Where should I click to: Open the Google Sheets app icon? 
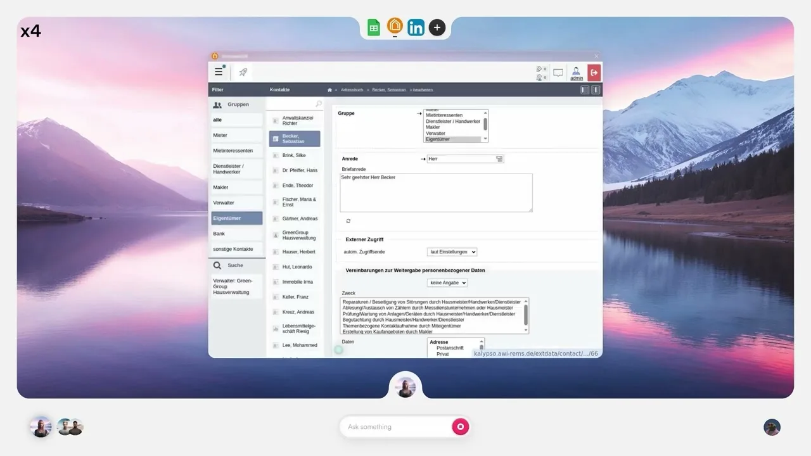(374, 27)
